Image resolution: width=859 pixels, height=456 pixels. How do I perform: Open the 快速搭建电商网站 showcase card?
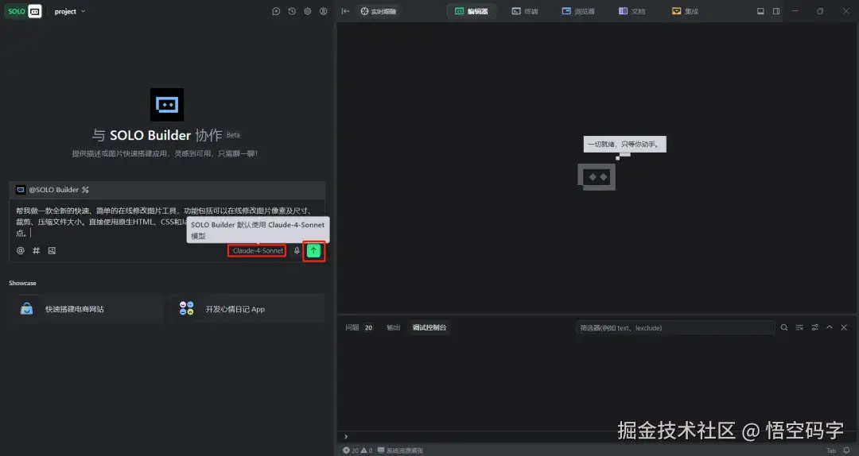pos(86,309)
